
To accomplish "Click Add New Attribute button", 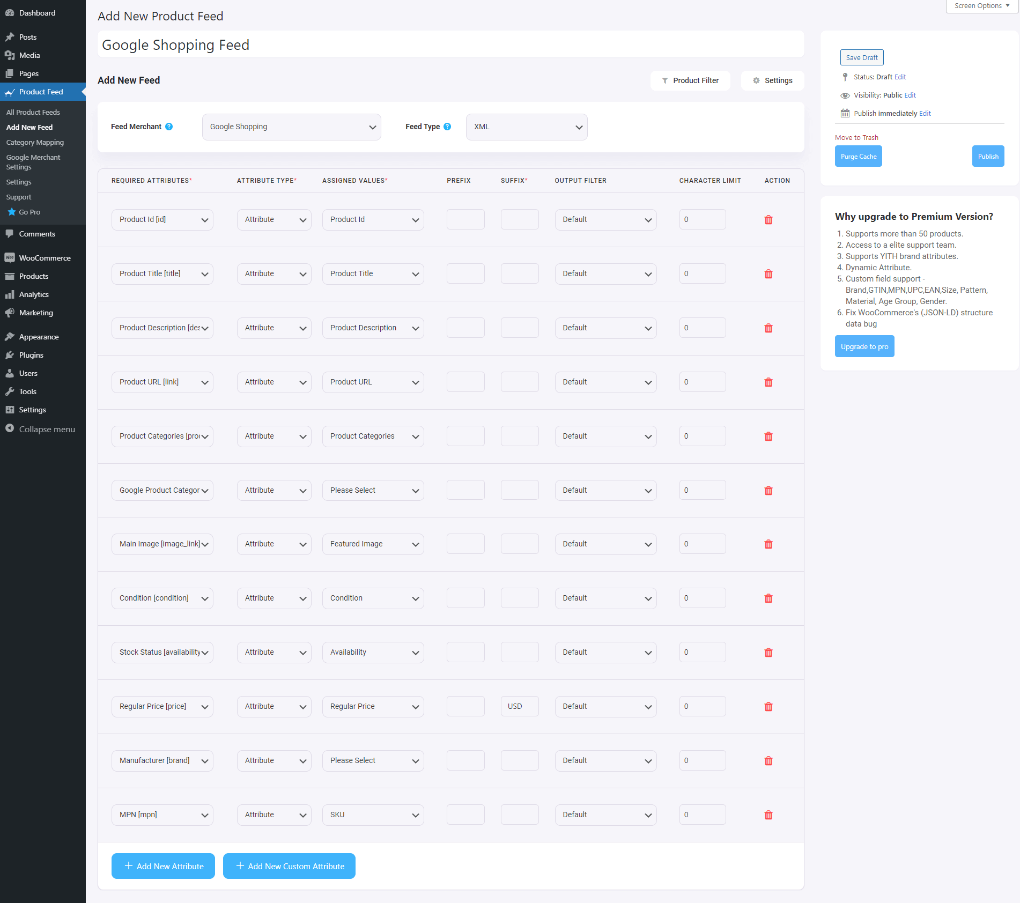I will click(163, 866).
